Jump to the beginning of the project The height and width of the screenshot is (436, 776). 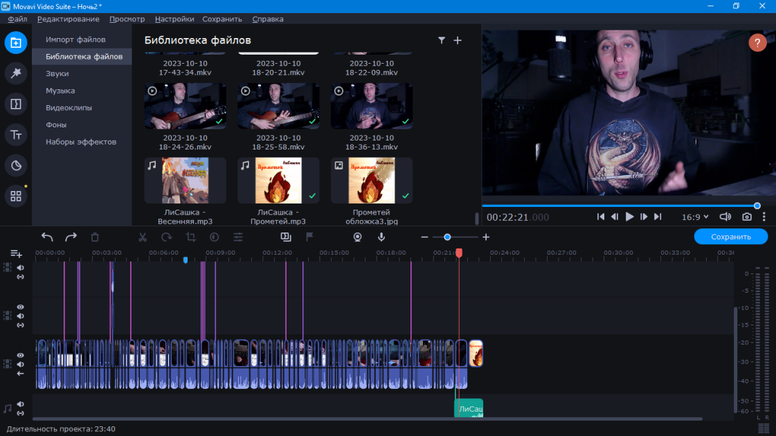pyautogui.click(x=600, y=217)
